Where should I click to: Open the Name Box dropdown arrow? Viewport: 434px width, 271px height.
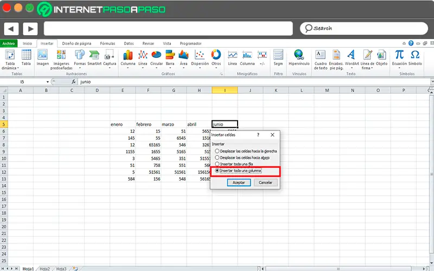pos(48,82)
